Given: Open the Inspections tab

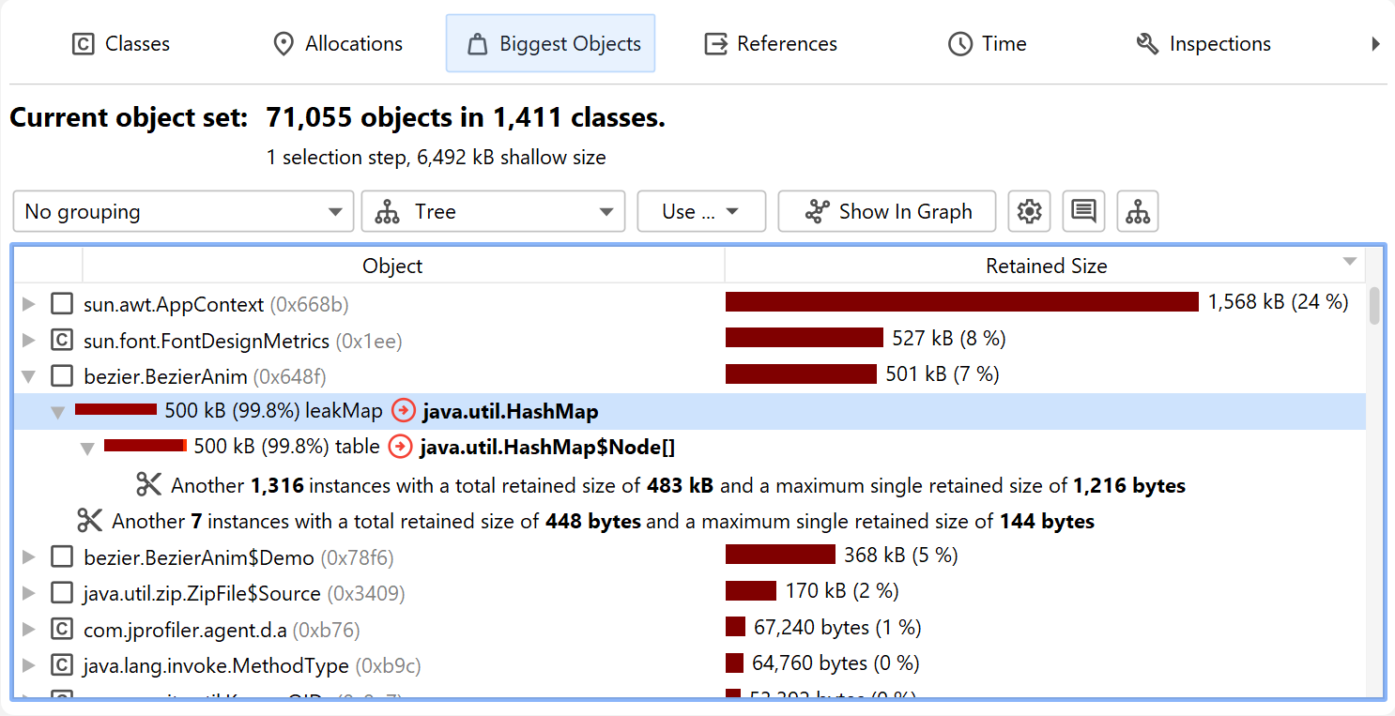Looking at the screenshot, I should point(1203,44).
